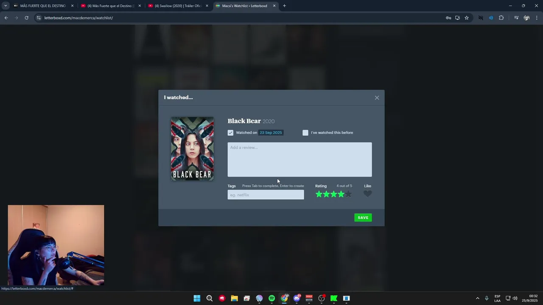543x305 pixels.
Task: Click the microphone tray icon
Action: (487, 298)
